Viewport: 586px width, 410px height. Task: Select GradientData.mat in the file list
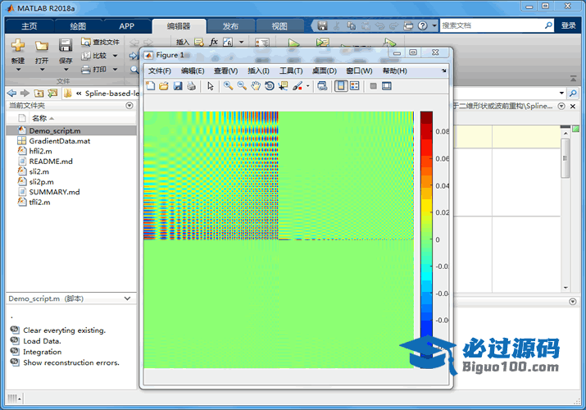click(x=60, y=141)
